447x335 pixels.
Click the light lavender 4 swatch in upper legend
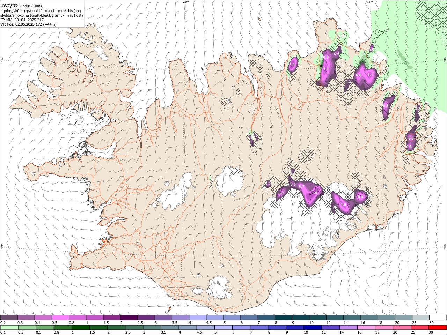coord(197,318)
